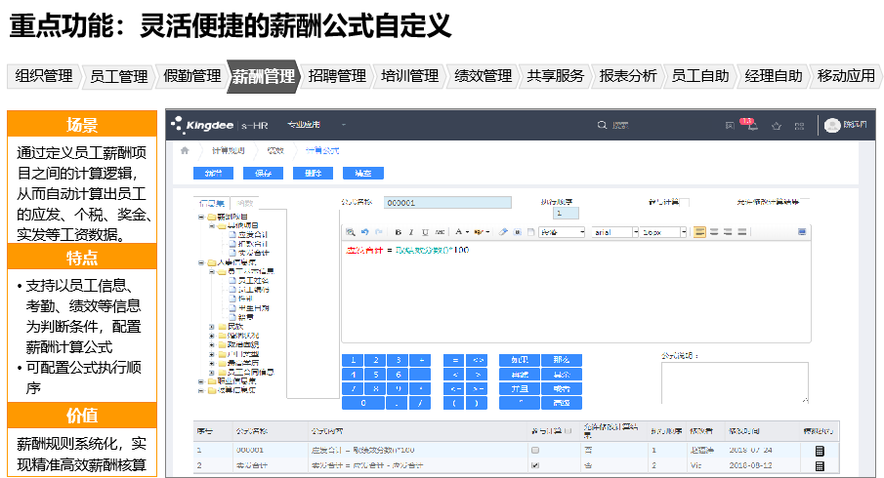The width and height of the screenshot is (884, 478).
Task: Toggle the checked box in row 2 实发合计
Action: coord(535,465)
